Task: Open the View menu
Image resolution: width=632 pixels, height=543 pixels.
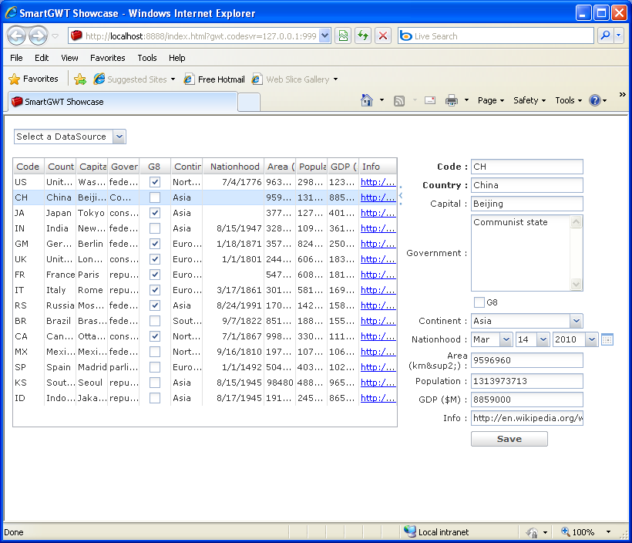Action: pos(69,58)
